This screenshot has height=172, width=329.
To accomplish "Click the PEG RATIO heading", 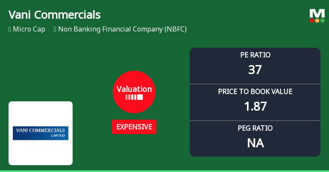I will coord(255,128).
